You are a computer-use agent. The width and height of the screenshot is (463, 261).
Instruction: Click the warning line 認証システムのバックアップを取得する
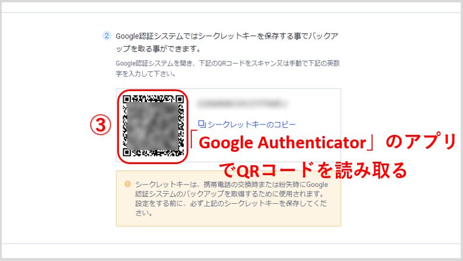(230, 194)
